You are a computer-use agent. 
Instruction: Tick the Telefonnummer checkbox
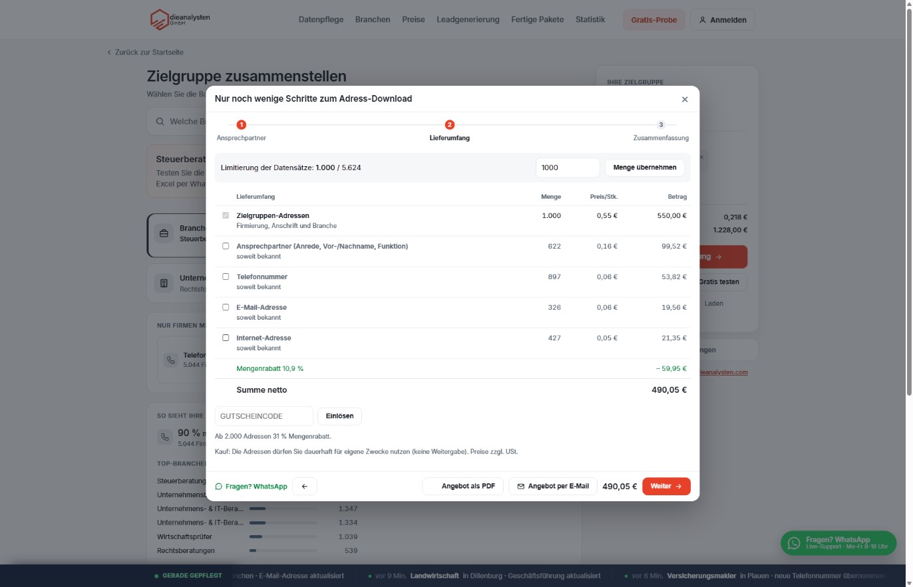[x=226, y=277]
